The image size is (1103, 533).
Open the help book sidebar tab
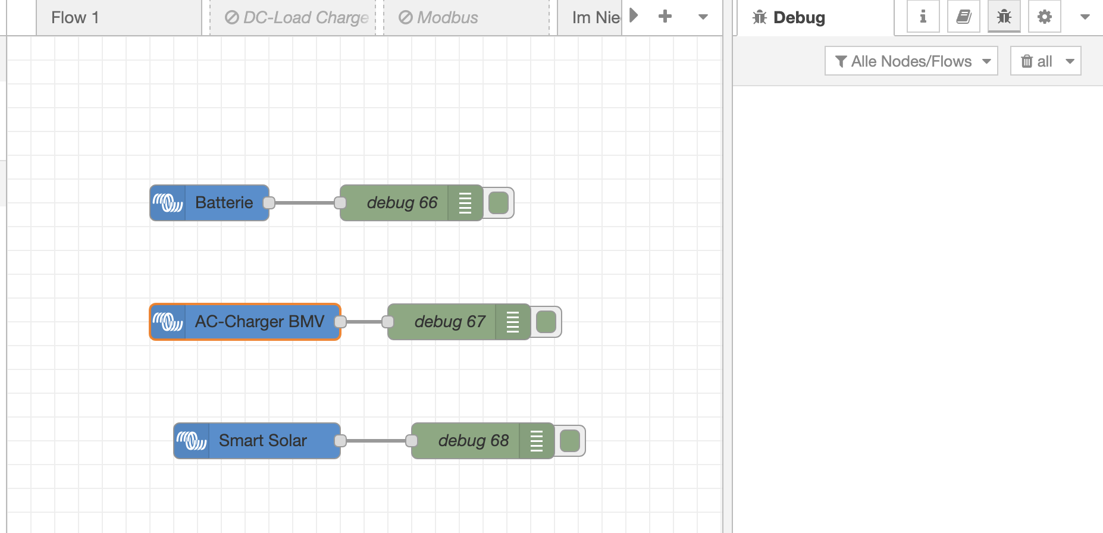pyautogui.click(x=963, y=17)
